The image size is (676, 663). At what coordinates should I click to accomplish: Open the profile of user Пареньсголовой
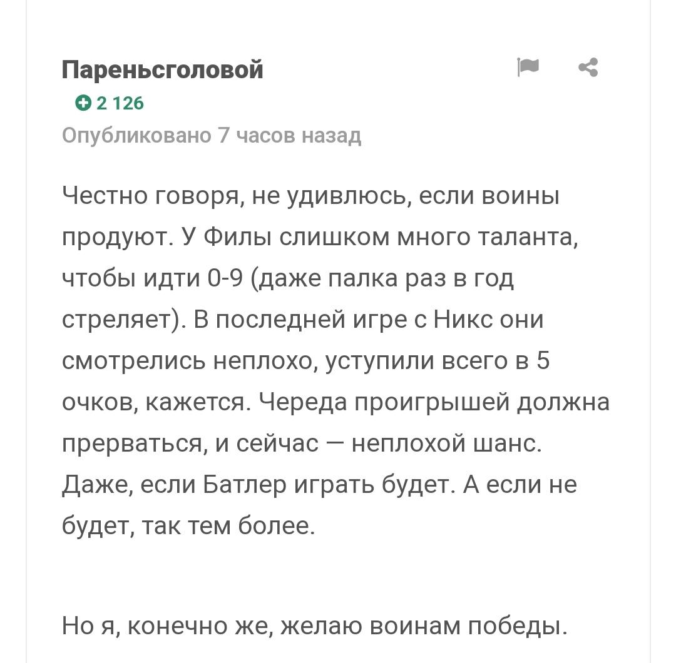[x=162, y=69]
